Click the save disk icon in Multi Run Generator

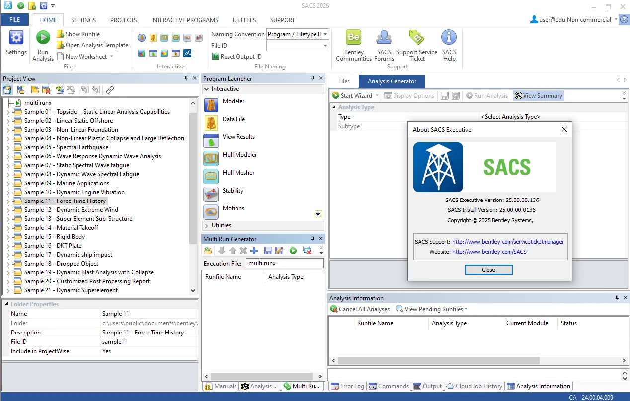coord(268,251)
